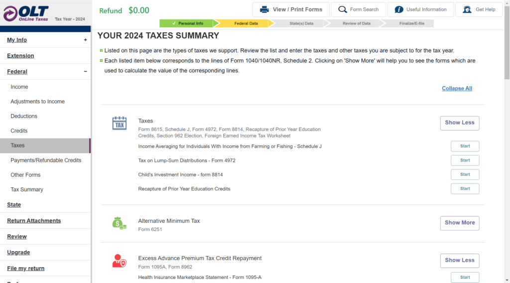The image size is (510, 283).
Task: Click Show More for Alternative Minimum Tax
Action: (460, 223)
